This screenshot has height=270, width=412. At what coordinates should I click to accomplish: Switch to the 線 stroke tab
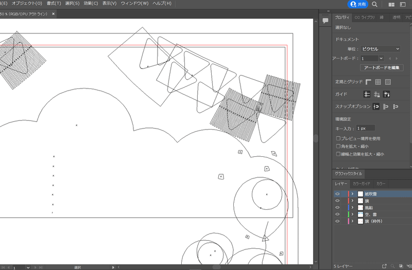coord(382,17)
